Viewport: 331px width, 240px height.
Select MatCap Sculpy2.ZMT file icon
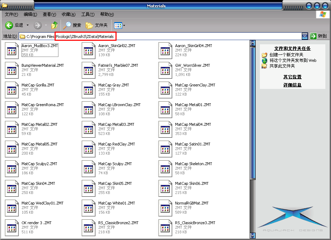pyautogui.click(x=12, y=169)
